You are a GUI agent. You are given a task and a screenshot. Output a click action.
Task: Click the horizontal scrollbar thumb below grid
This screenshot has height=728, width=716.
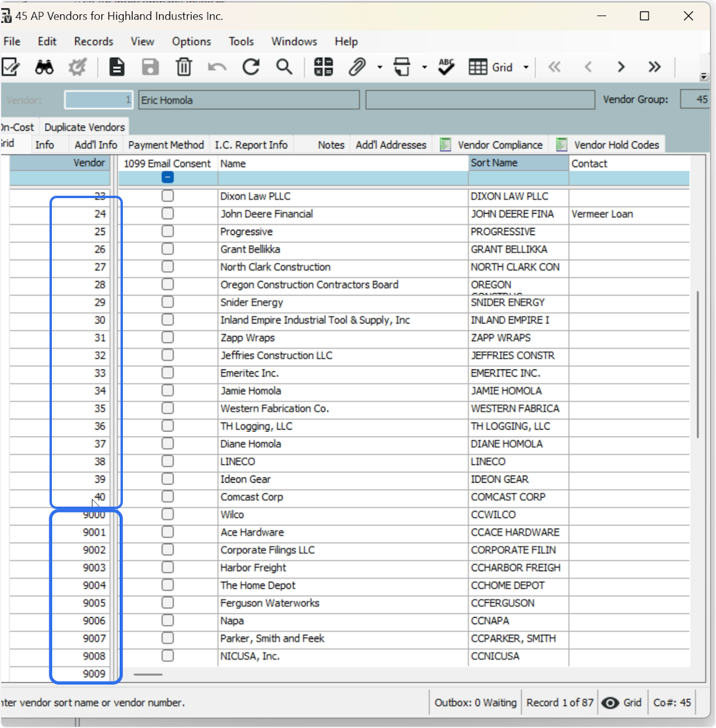(x=148, y=675)
